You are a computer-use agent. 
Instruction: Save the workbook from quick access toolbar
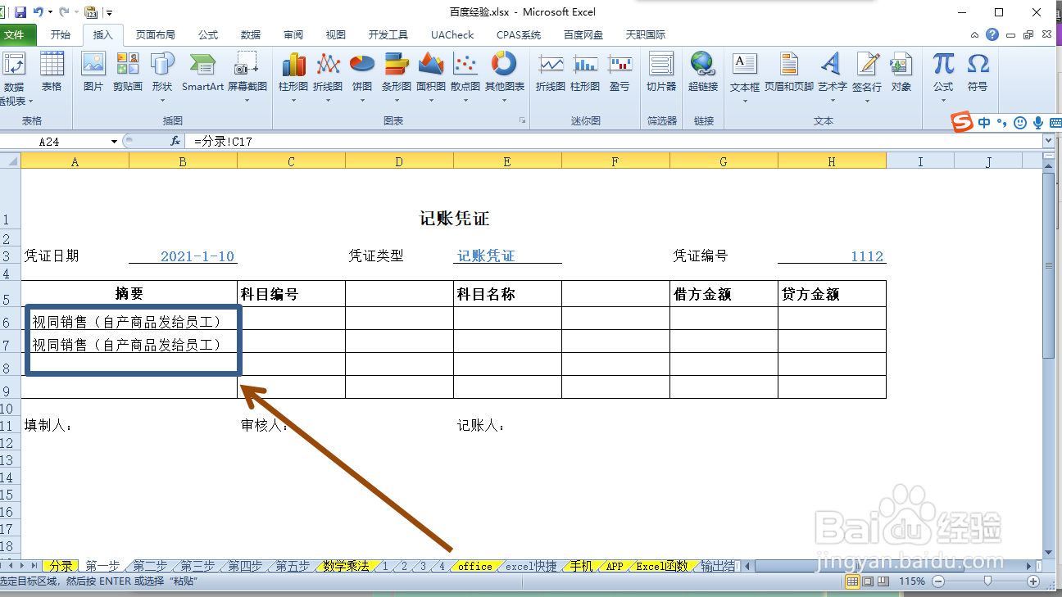pos(20,12)
